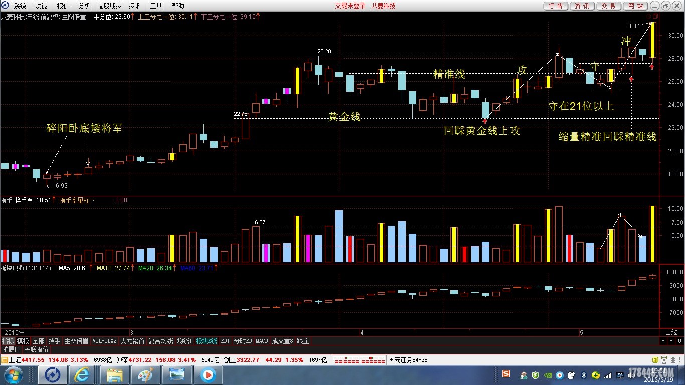685x385 pixels.
Task: Click the 国元证券54-35 server label
Action: (408, 360)
